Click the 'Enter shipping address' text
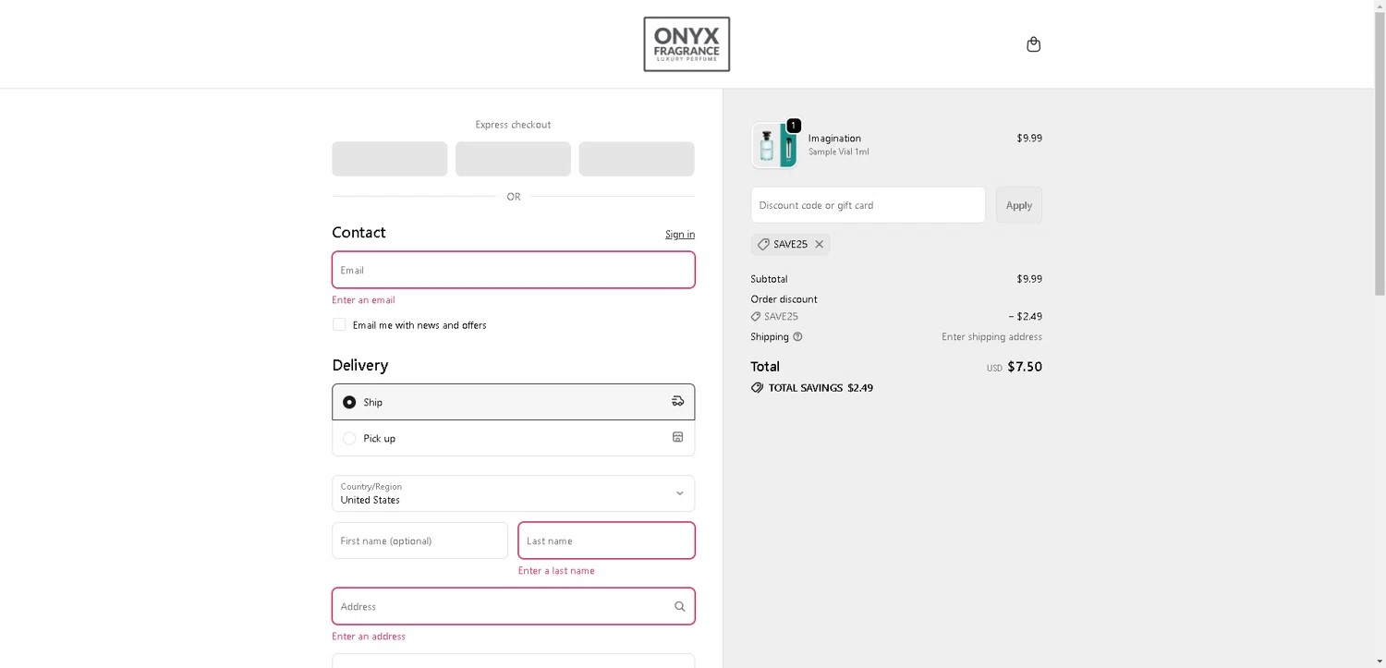 pyautogui.click(x=991, y=337)
